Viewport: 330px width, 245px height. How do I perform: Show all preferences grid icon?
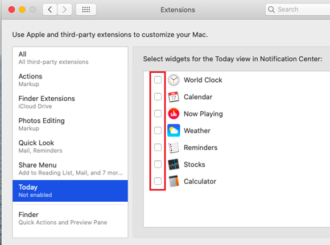(x=86, y=10)
